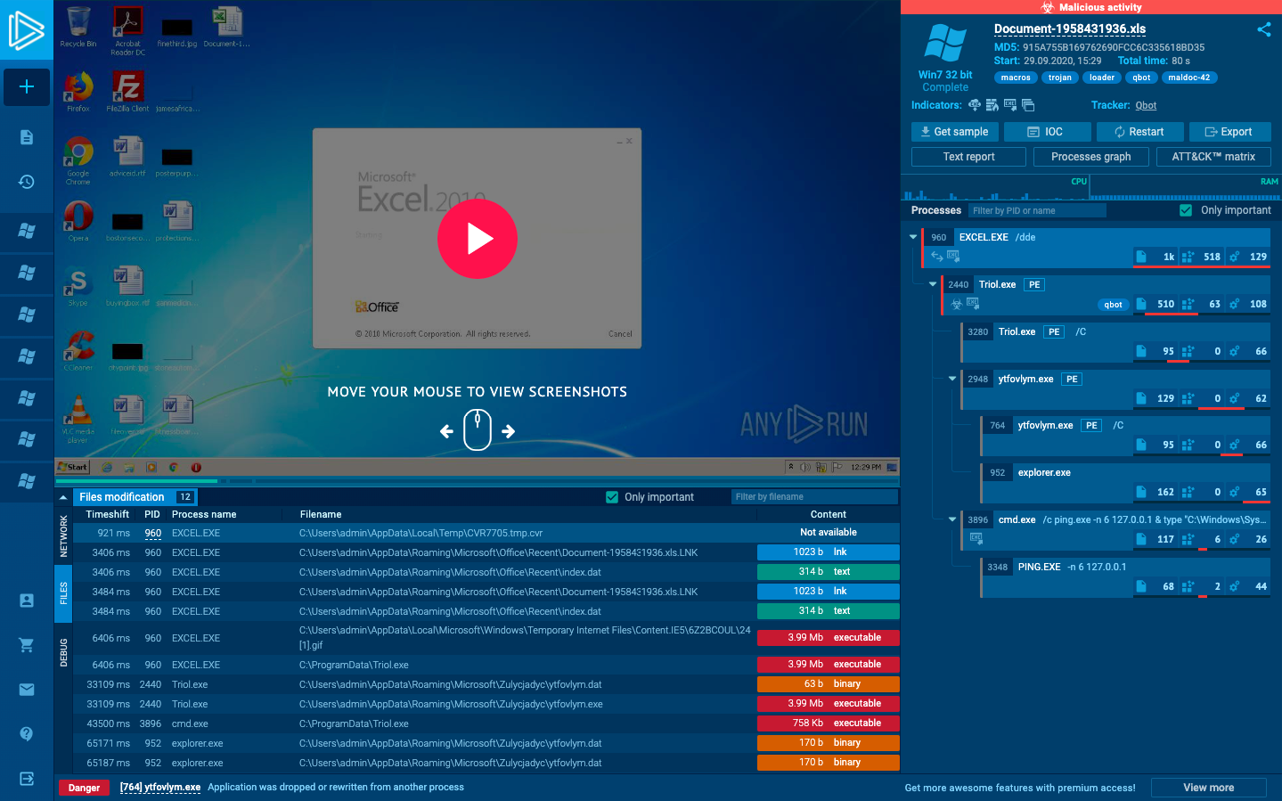Collapse the cmd.exe 3896 subtree
The image size is (1282, 801).
pyautogui.click(x=952, y=519)
